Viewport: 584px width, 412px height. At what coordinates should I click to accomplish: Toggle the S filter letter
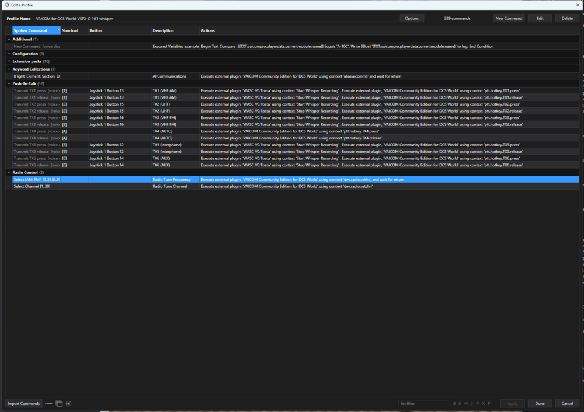tap(454, 403)
